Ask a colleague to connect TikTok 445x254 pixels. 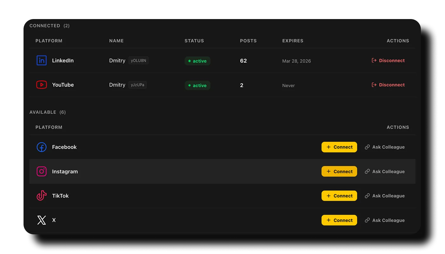tap(385, 196)
